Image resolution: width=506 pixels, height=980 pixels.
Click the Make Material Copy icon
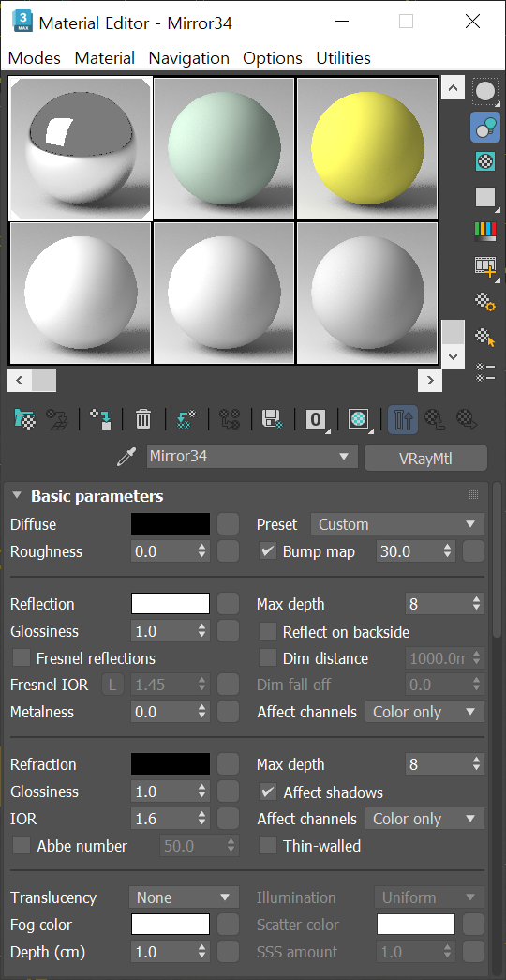click(186, 419)
